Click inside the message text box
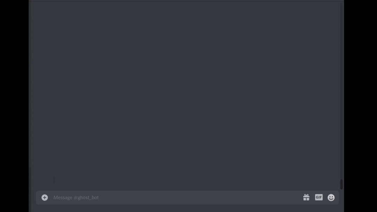Screen dimensions: 377x212 pyautogui.click(x=176, y=197)
